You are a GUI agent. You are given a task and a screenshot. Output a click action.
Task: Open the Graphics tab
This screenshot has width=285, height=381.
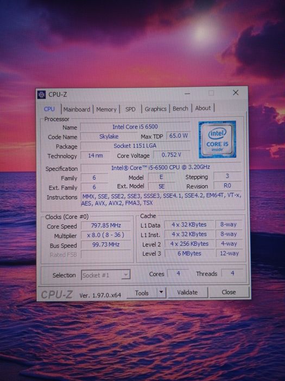(x=156, y=109)
